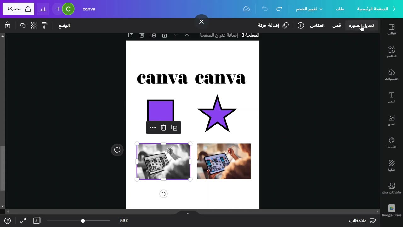Select the left canva text
The image size is (403, 227).
click(x=162, y=78)
